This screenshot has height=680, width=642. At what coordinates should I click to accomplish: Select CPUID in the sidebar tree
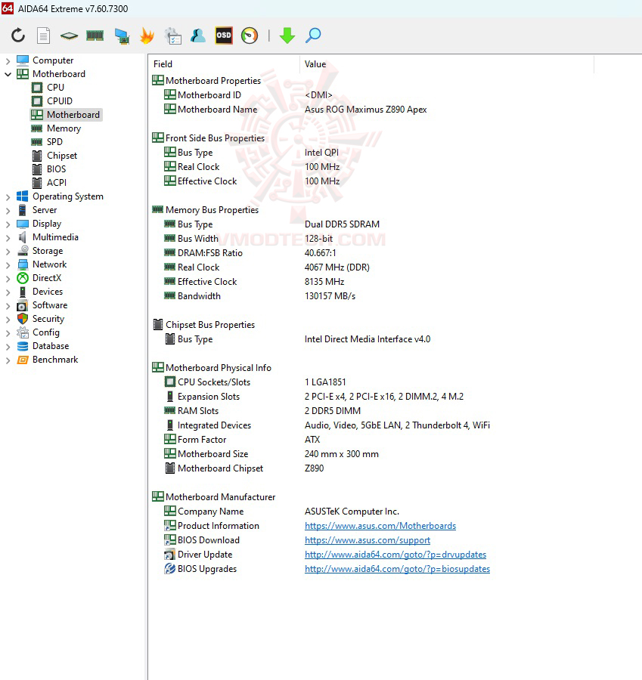coord(60,101)
